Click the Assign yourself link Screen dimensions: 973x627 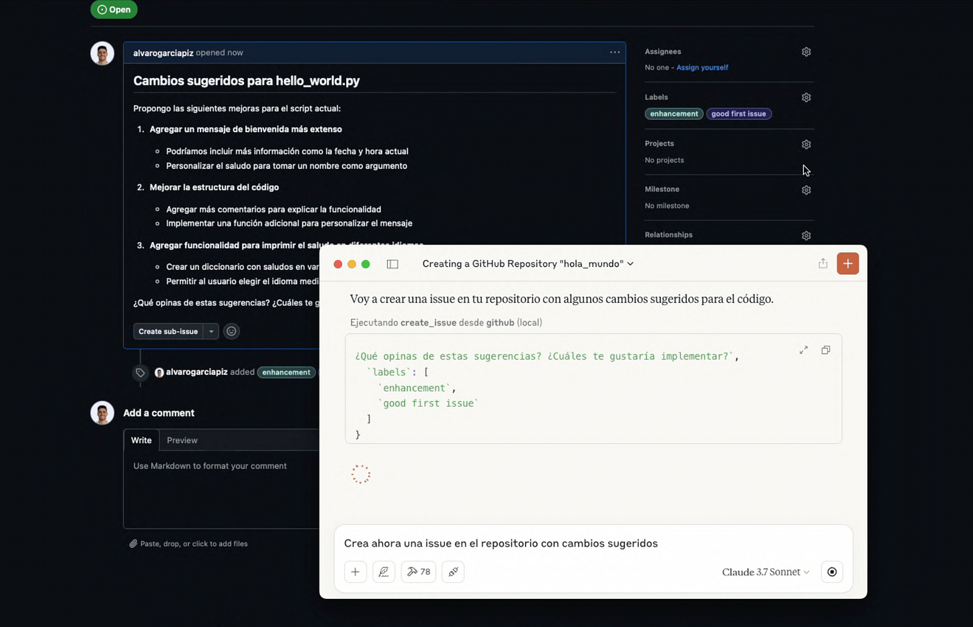pyautogui.click(x=700, y=67)
